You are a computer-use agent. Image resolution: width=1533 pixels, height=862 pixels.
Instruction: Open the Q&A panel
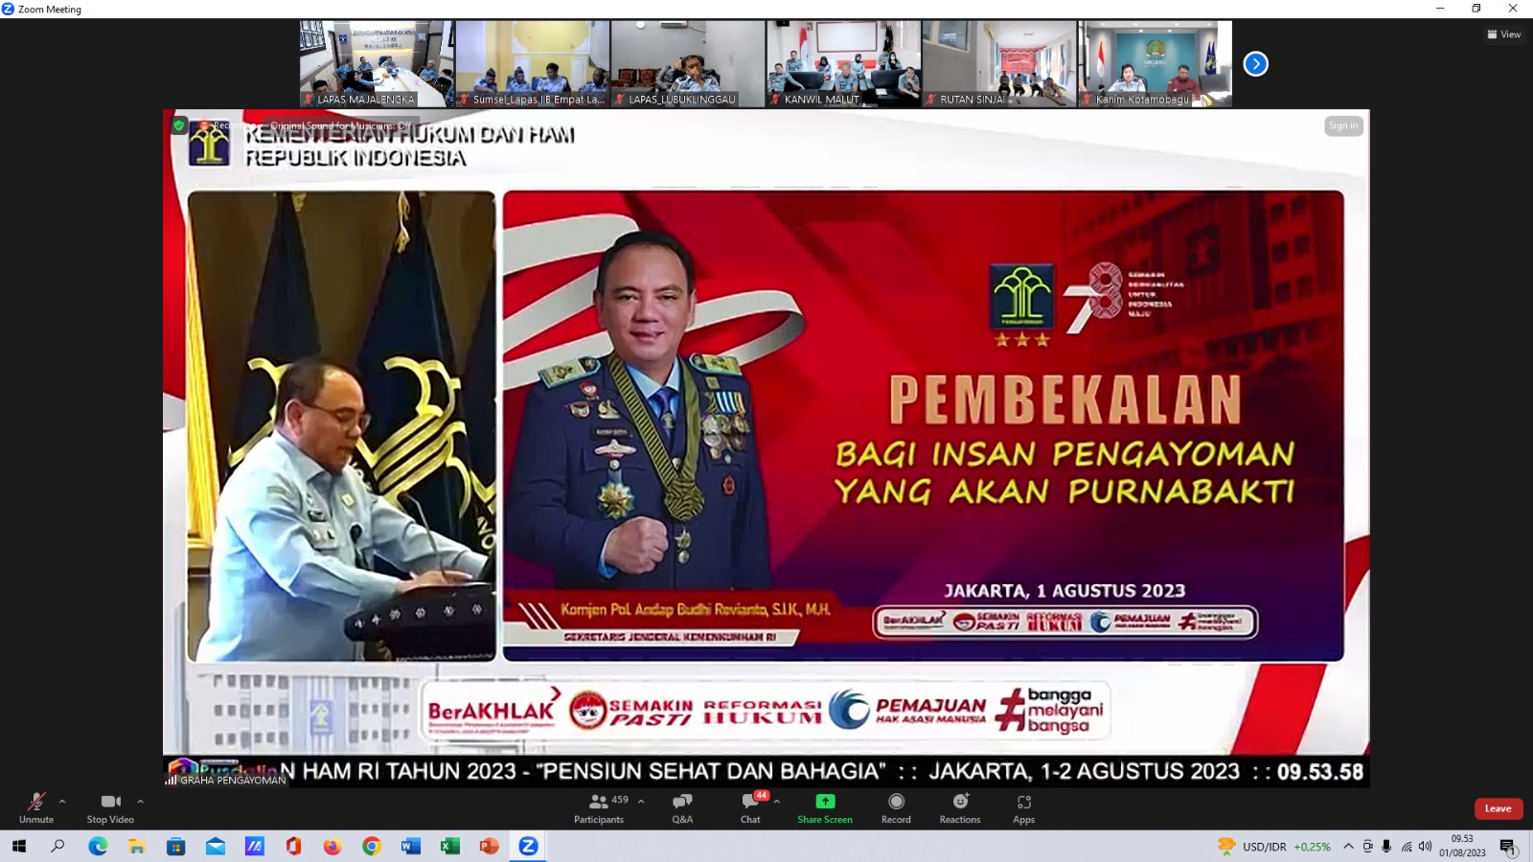[681, 807]
